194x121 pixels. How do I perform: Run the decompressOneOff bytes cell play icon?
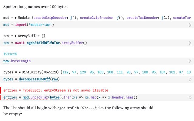[x=190, y=79]
